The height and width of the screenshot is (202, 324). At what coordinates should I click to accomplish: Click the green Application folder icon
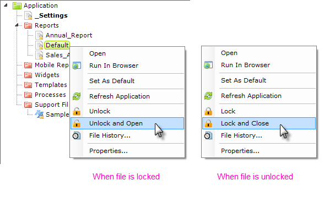[17, 6]
